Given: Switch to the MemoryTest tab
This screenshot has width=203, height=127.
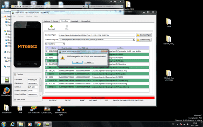Looking at the screenshot, I should pyautogui.click(x=86, y=21).
